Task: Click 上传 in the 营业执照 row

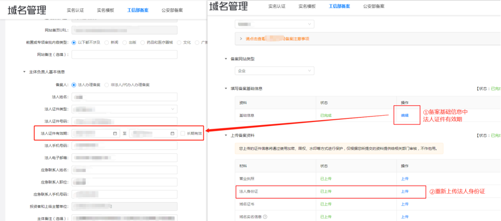Action: (405, 178)
